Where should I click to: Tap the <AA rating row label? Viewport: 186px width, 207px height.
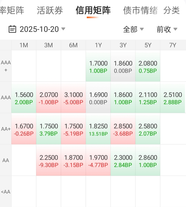tap(6, 192)
